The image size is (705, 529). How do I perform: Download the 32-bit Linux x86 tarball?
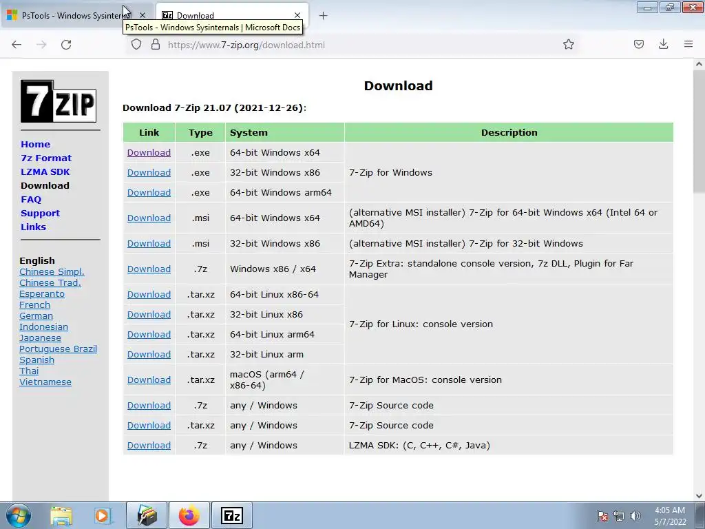tap(149, 314)
